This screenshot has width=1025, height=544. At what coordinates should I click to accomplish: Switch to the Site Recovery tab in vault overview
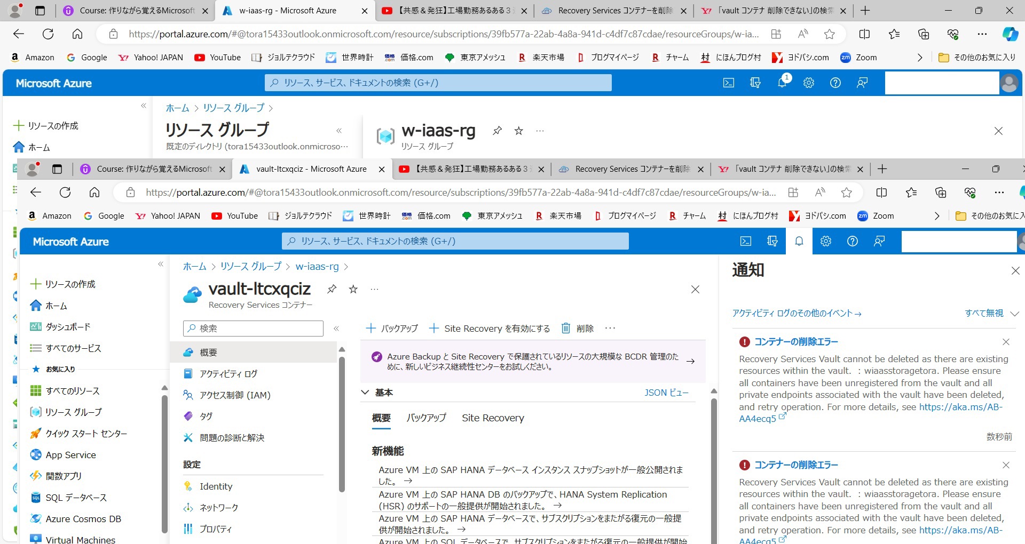[x=493, y=418]
